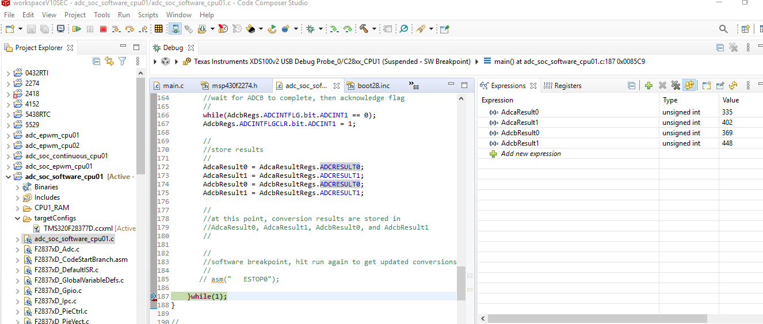Open F2837xD_Adc.c from Project Explorer

(56, 249)
